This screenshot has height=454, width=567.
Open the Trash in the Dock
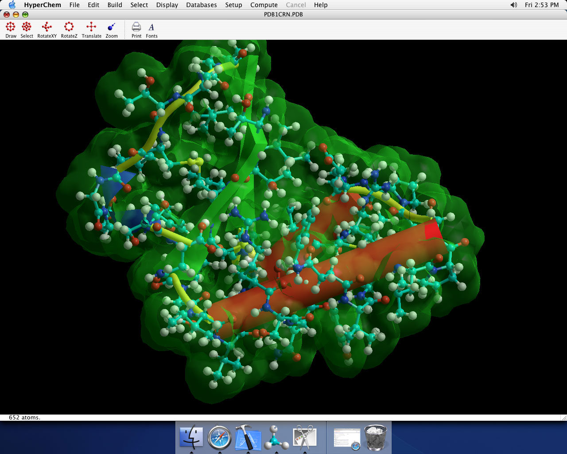[x=375, y=438]
